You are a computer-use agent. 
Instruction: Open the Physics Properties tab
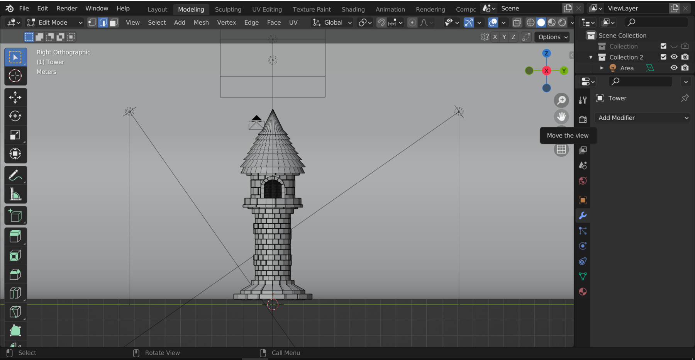click(x=583, y=246)
